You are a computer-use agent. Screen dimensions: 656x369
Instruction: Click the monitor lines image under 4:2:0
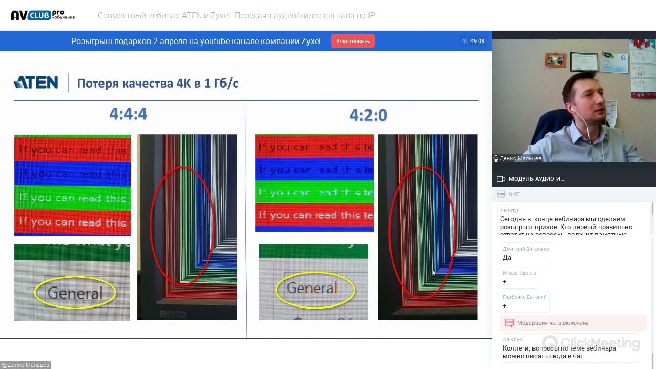coord(427,227)
